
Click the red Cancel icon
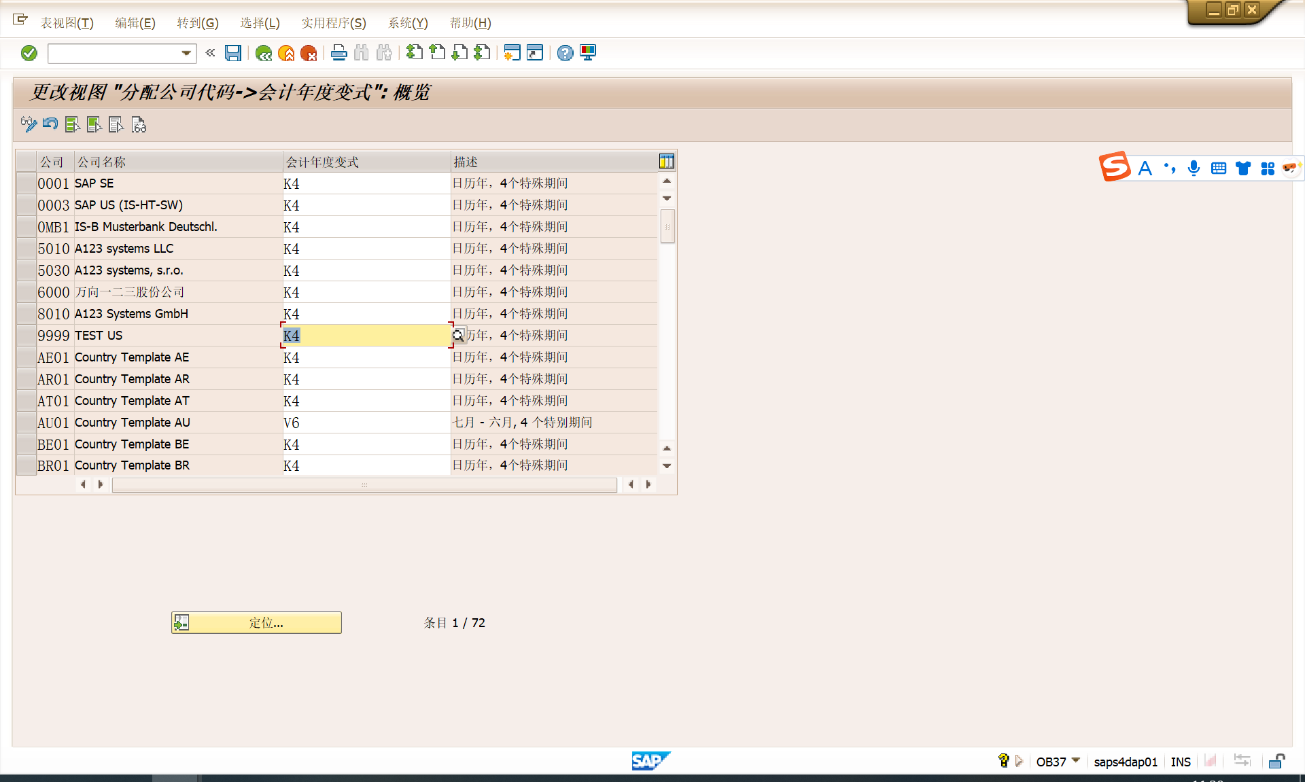[309, 53]
